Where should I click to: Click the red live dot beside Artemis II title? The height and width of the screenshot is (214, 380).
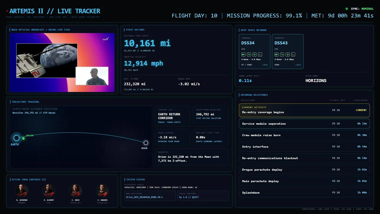pyautogui.click(x=7, y=11)
